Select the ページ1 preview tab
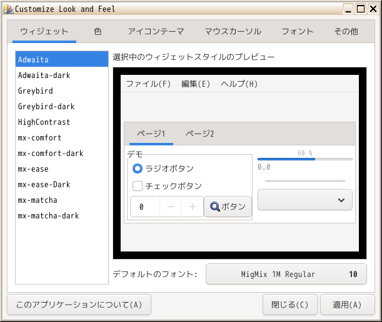382x322 pixels. (x=151, y=134)
